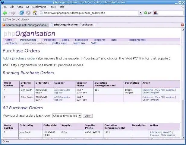
Task: Open the Sales navigation link
Action: [65, 40]
